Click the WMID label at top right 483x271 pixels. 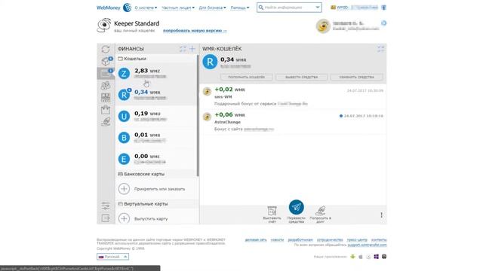pyautogui.click(x=342, y=8)
